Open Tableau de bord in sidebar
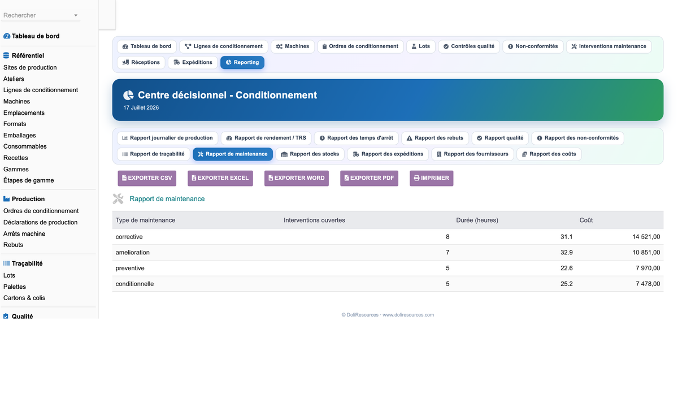 coord(36,36)
